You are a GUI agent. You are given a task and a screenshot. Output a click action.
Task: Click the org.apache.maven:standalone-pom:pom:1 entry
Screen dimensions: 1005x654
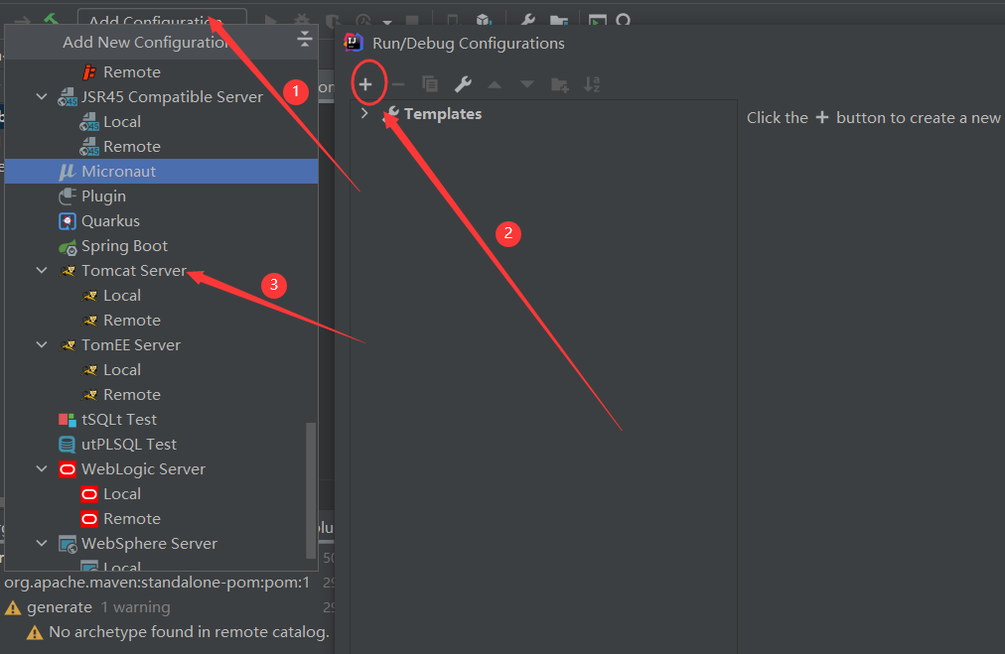[157, 583]
